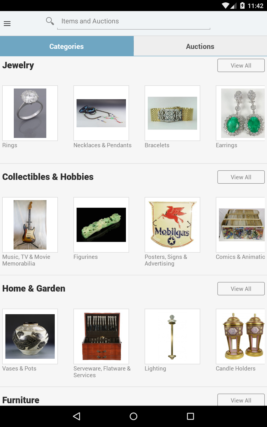View all Collectibles & Hobbies categories
Viewport: 267px width, 427px height.
point(241,177)
